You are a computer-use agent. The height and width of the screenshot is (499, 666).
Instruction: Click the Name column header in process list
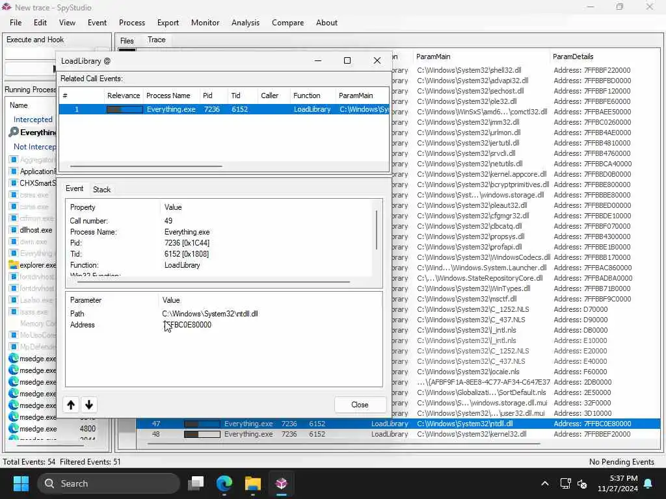coord(19,105)
